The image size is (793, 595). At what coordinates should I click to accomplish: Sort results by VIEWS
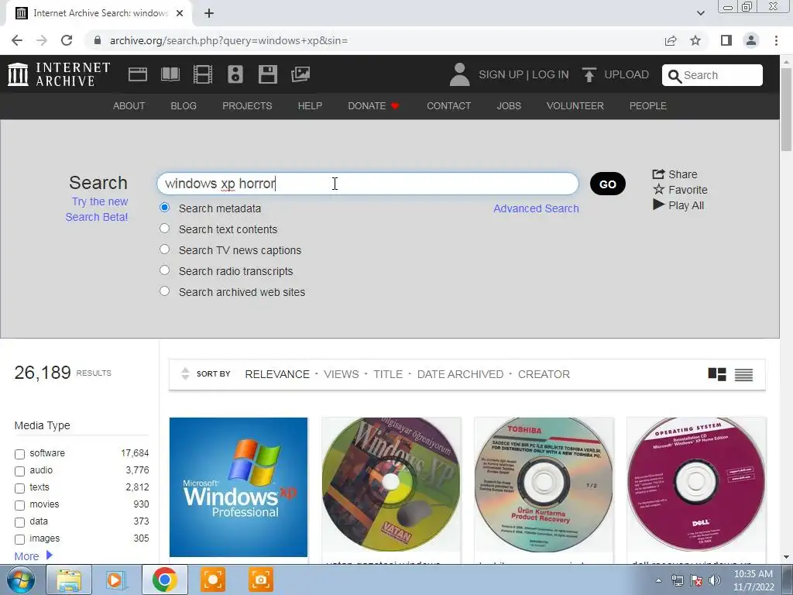[x=342, y=374]
